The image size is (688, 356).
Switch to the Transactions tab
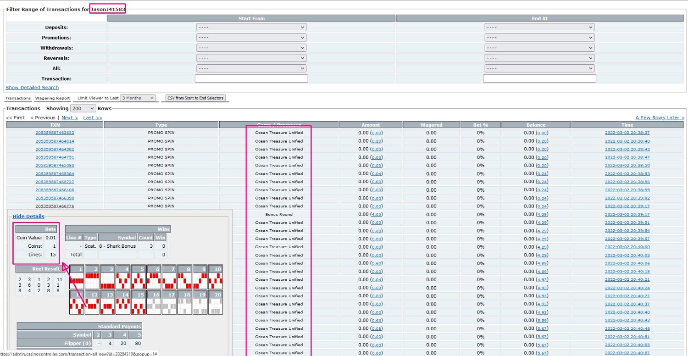18,98
